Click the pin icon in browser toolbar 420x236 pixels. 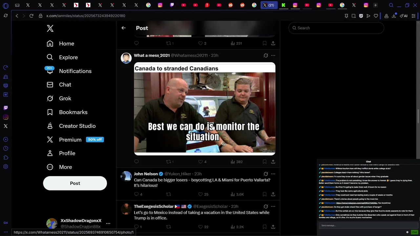(x=346, y=16)
